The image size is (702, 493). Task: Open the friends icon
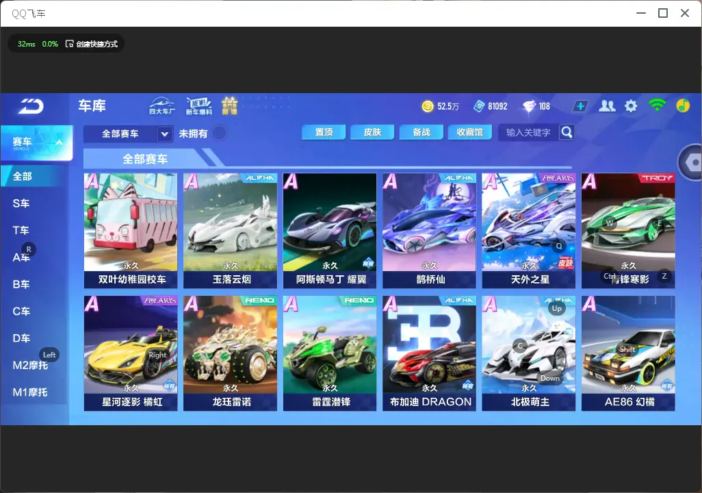pyautogui.click(x=607, y=106)
